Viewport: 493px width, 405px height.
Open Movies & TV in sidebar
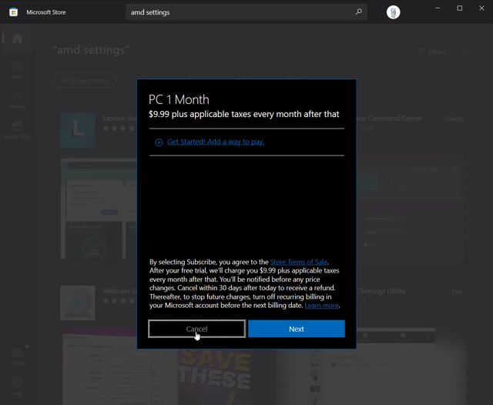pyautogui.click(x=17, y=130)
